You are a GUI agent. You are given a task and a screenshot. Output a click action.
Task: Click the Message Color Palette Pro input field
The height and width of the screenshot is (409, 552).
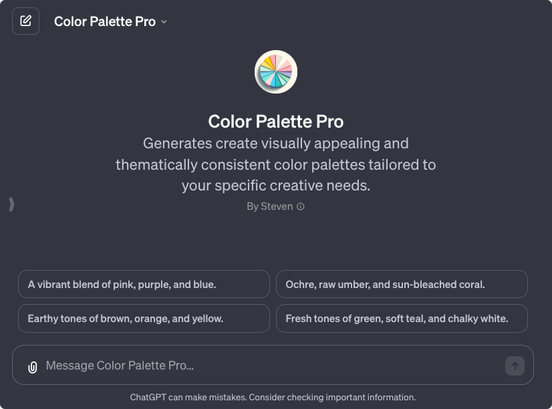point(200,366)
